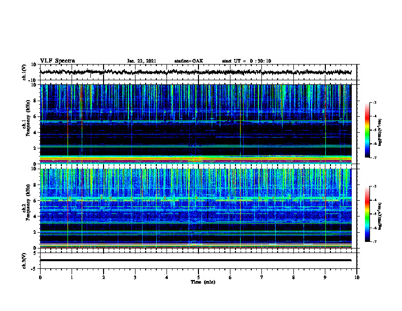Click the ch.2 spectrogram color scale bar
The image size is (402, 311).
(367, 214)
